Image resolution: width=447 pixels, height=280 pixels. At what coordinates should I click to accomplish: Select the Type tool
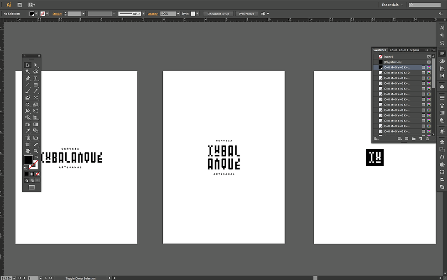click(x=36, y=78)
